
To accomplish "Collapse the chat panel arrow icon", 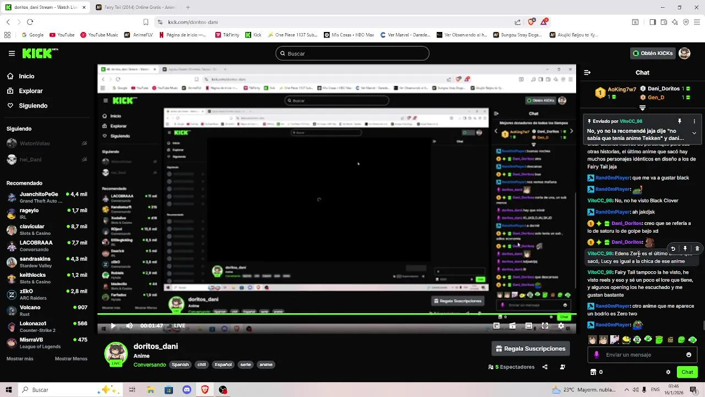I will pyautogui.click(x=587, y=72).
